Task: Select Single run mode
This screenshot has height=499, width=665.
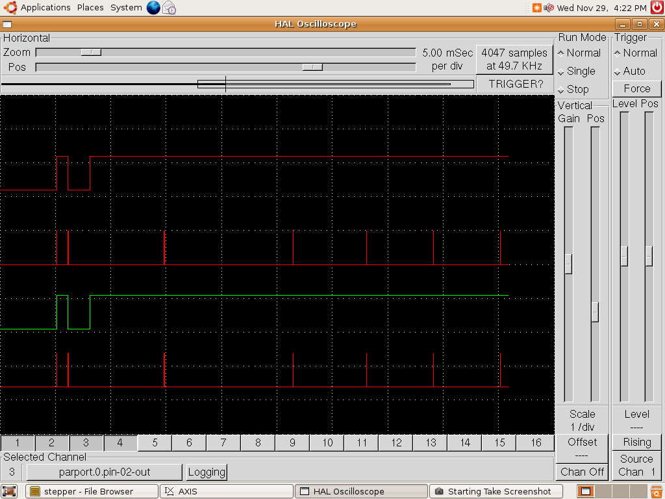Action: (x=577, y=71)
